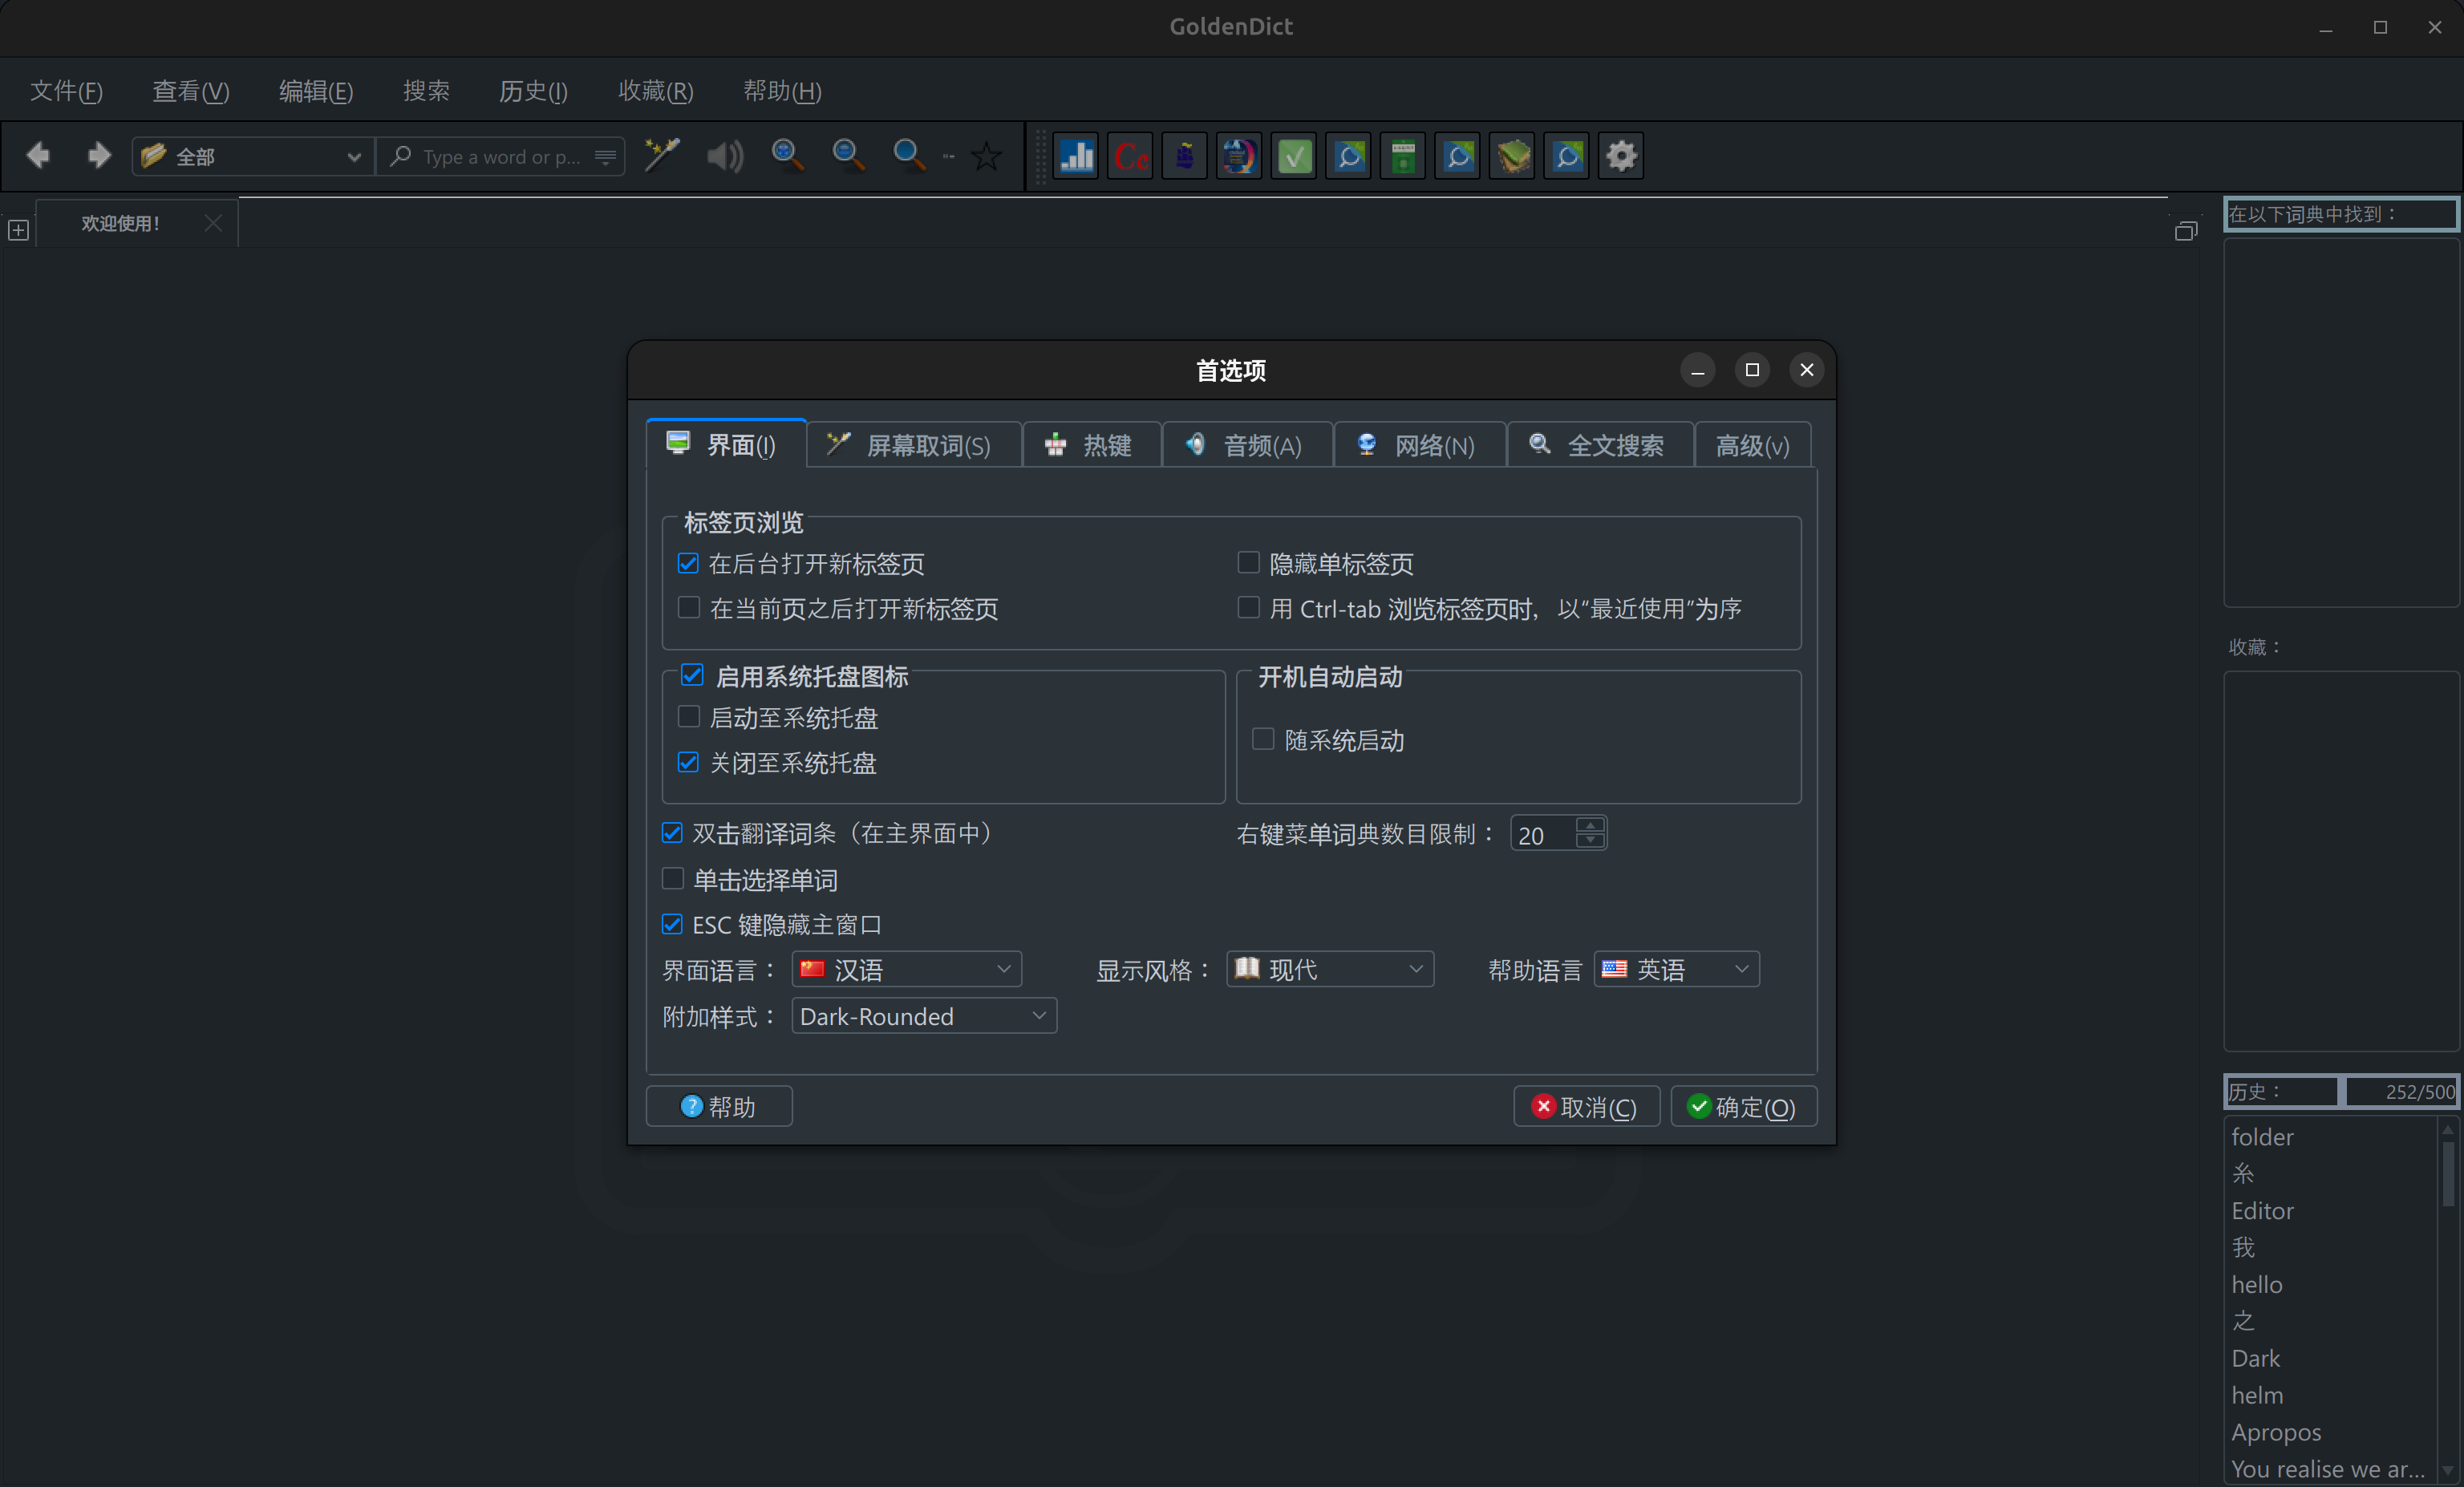Expand the 附加样式 Dark-Rounded dropdown
Screen dimensions: 2464x1487
click(x=923, y=1016)
